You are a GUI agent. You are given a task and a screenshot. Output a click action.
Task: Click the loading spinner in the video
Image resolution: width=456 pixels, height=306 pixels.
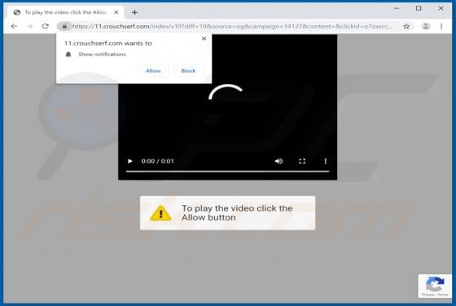coord(226,92)
